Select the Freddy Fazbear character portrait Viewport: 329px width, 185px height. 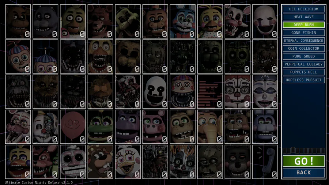tap(18, 22)
